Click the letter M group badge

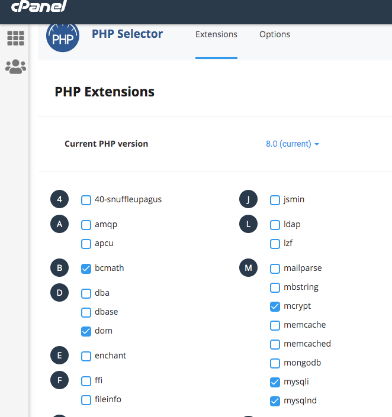point(248,268)
